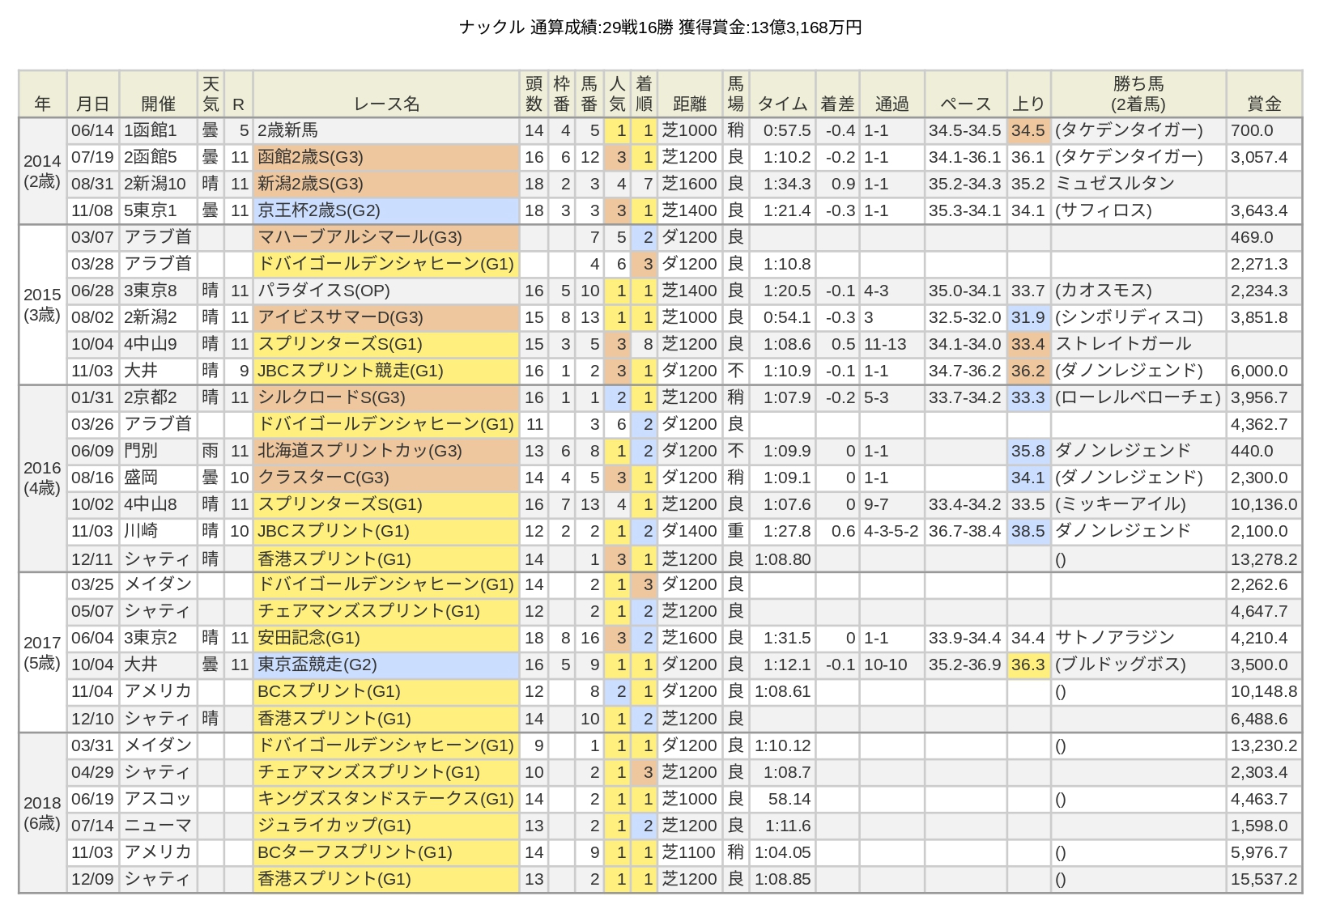Click the 函館2歳S(G3) race cell

386,157
